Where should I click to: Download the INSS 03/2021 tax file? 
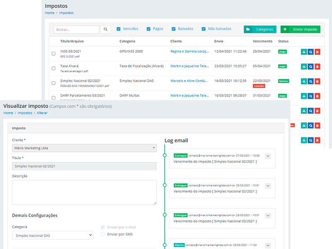[304, 52]
